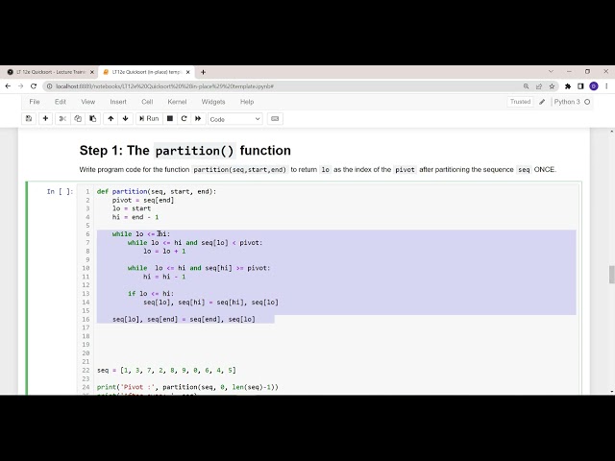Paste cells below icon
The width and height of the screenshot is (615, 461).
pyautogui.click(x=92, y=118)
